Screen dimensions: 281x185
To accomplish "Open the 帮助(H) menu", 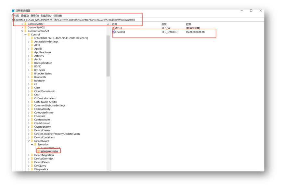I will point(57,16).
